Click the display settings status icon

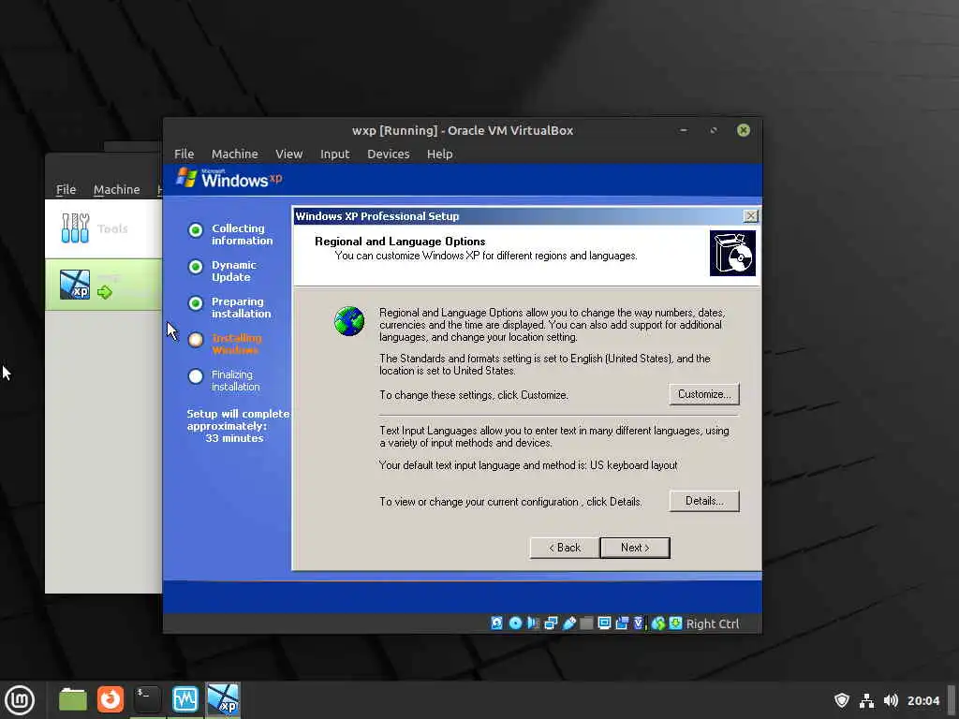(x=604, y=623)
